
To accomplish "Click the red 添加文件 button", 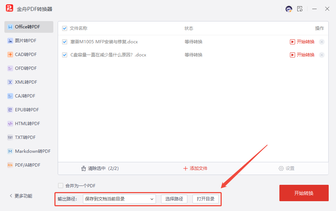I will [x=195, y=168].
